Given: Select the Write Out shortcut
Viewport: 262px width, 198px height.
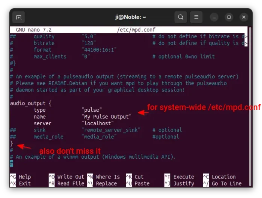Looking at the screenshot, I should coord(70,177).
